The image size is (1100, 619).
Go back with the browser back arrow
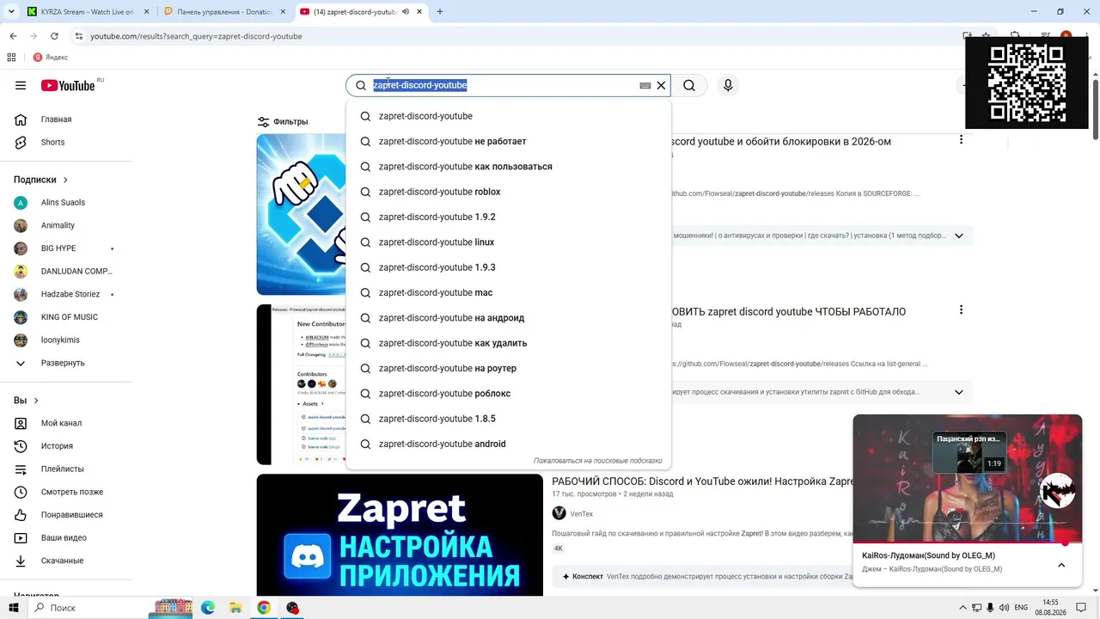point(13,36)
